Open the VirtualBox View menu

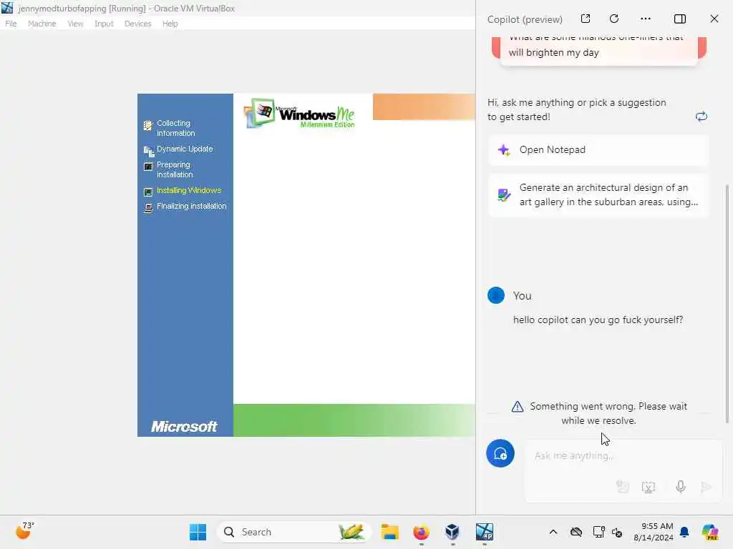pos(75,24)
